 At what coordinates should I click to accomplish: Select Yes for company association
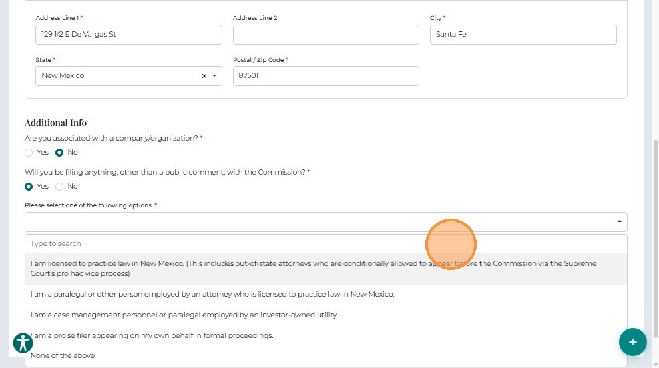coord(29,153)
